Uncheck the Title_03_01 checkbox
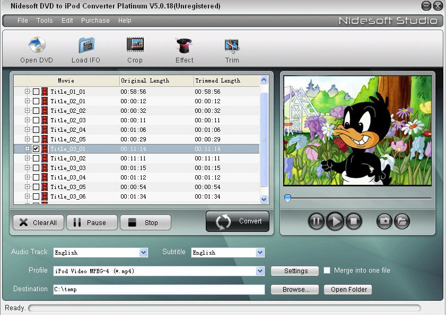 click(x=36, y=149)
